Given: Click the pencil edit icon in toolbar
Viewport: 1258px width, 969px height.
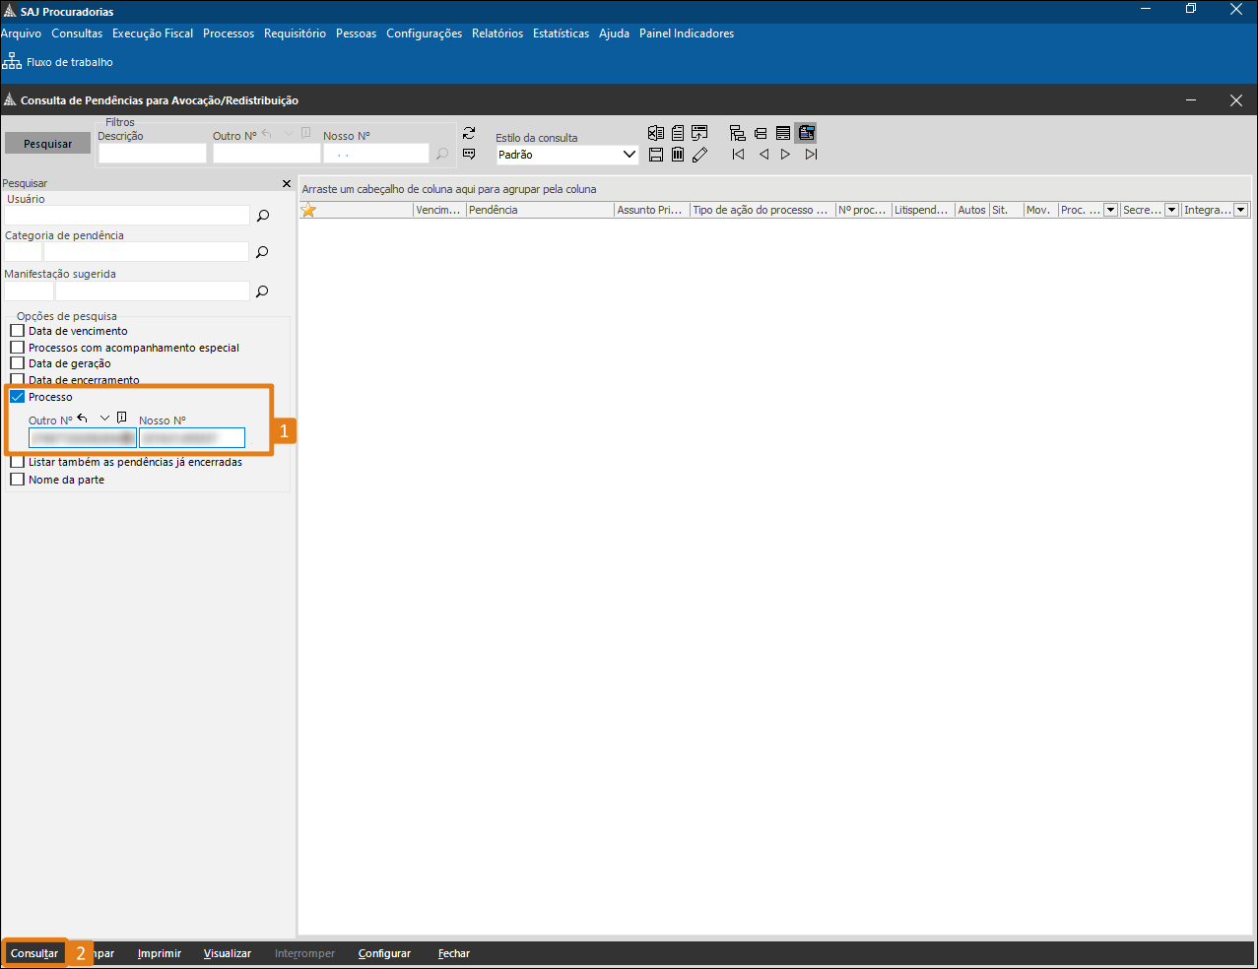Looking at the screenshot, I should pos(699,155).
